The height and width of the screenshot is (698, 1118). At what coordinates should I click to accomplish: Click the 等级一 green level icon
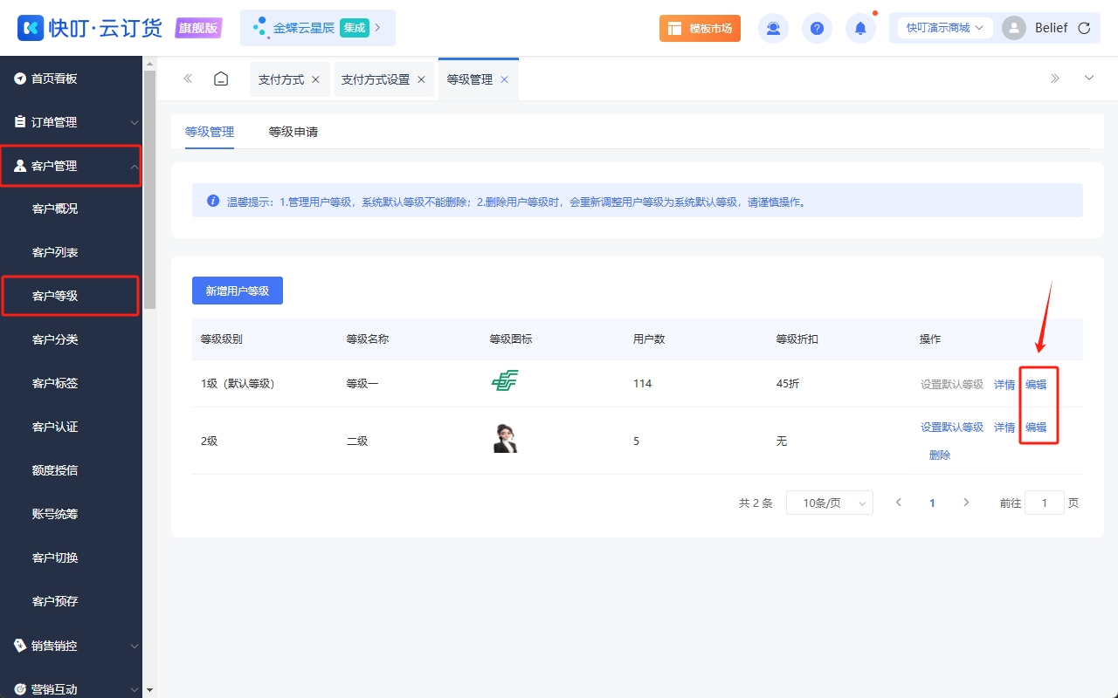coord(504,381)
